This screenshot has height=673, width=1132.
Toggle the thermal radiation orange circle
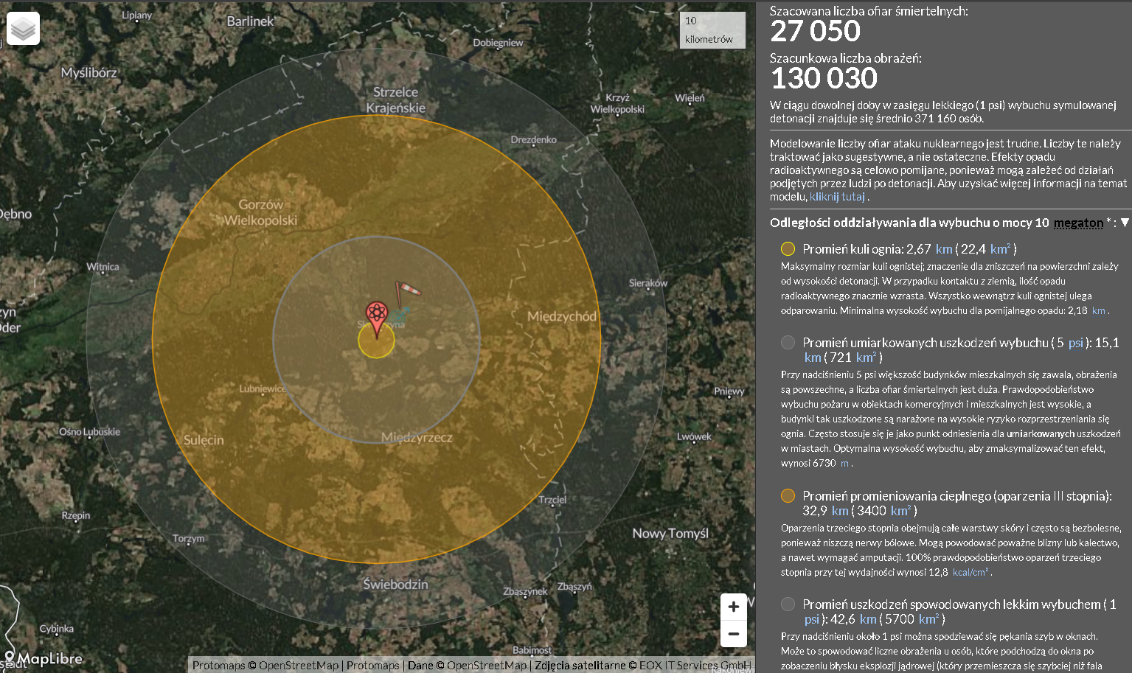[788, 496]
